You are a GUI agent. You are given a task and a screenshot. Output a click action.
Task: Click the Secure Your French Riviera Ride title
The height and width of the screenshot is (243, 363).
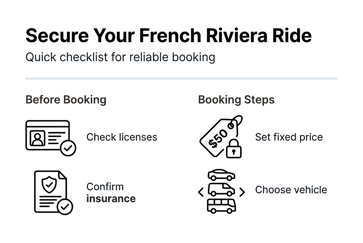[169, 36]
